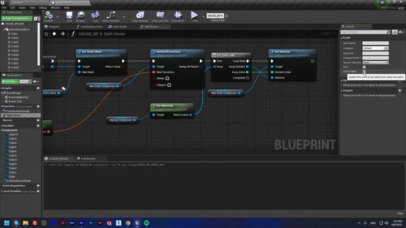Open Unreal Engine from the Windows taskbar
406x228 pixels.
(137, 223)
